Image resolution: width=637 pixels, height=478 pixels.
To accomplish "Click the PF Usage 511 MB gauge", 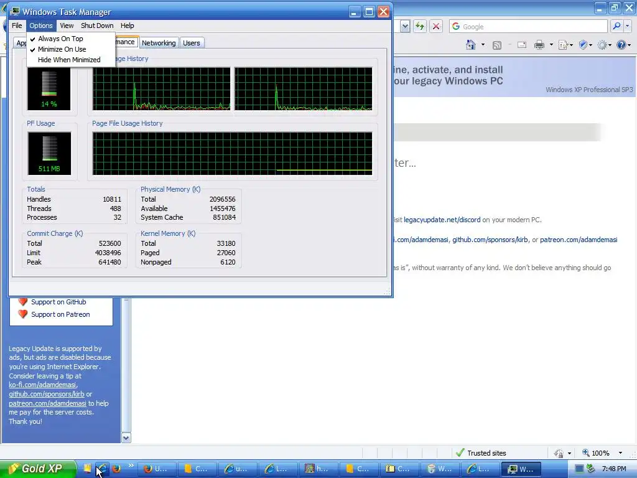I will pyautogui.click(x=49, y=153).
